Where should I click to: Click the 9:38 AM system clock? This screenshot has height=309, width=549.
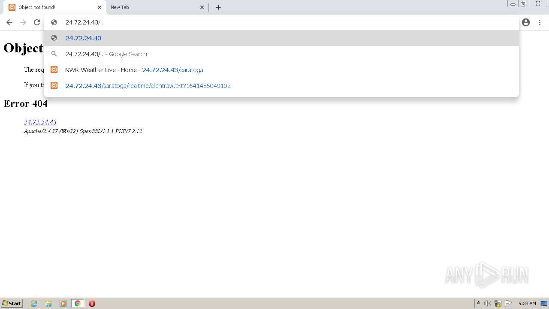click(x=527, y=303)
